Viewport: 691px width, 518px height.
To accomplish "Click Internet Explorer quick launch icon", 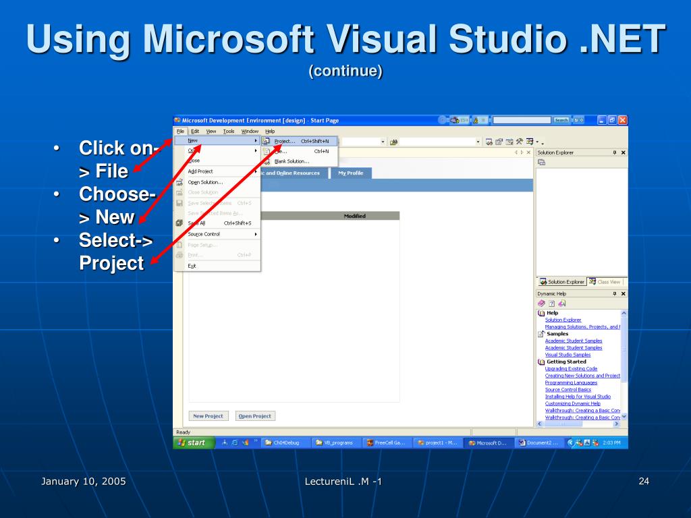I will pos(234,442).
